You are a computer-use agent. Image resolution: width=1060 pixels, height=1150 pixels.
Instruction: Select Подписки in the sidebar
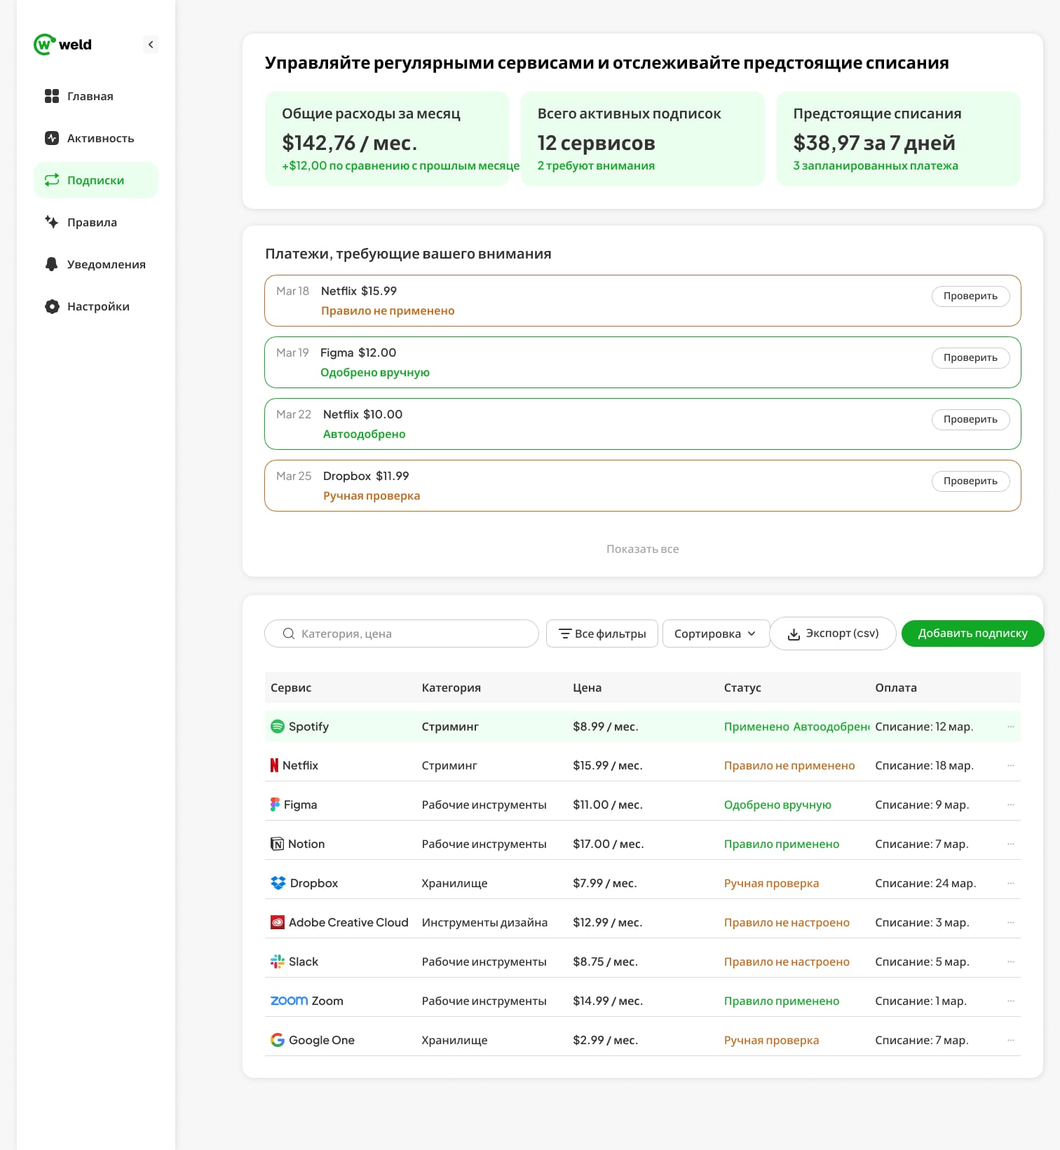click(96, 180)
